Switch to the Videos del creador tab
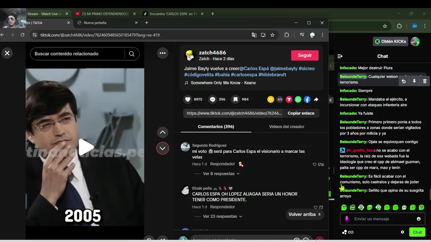The height and width of the screenshot is (242, 431). (x=287, y=127)
